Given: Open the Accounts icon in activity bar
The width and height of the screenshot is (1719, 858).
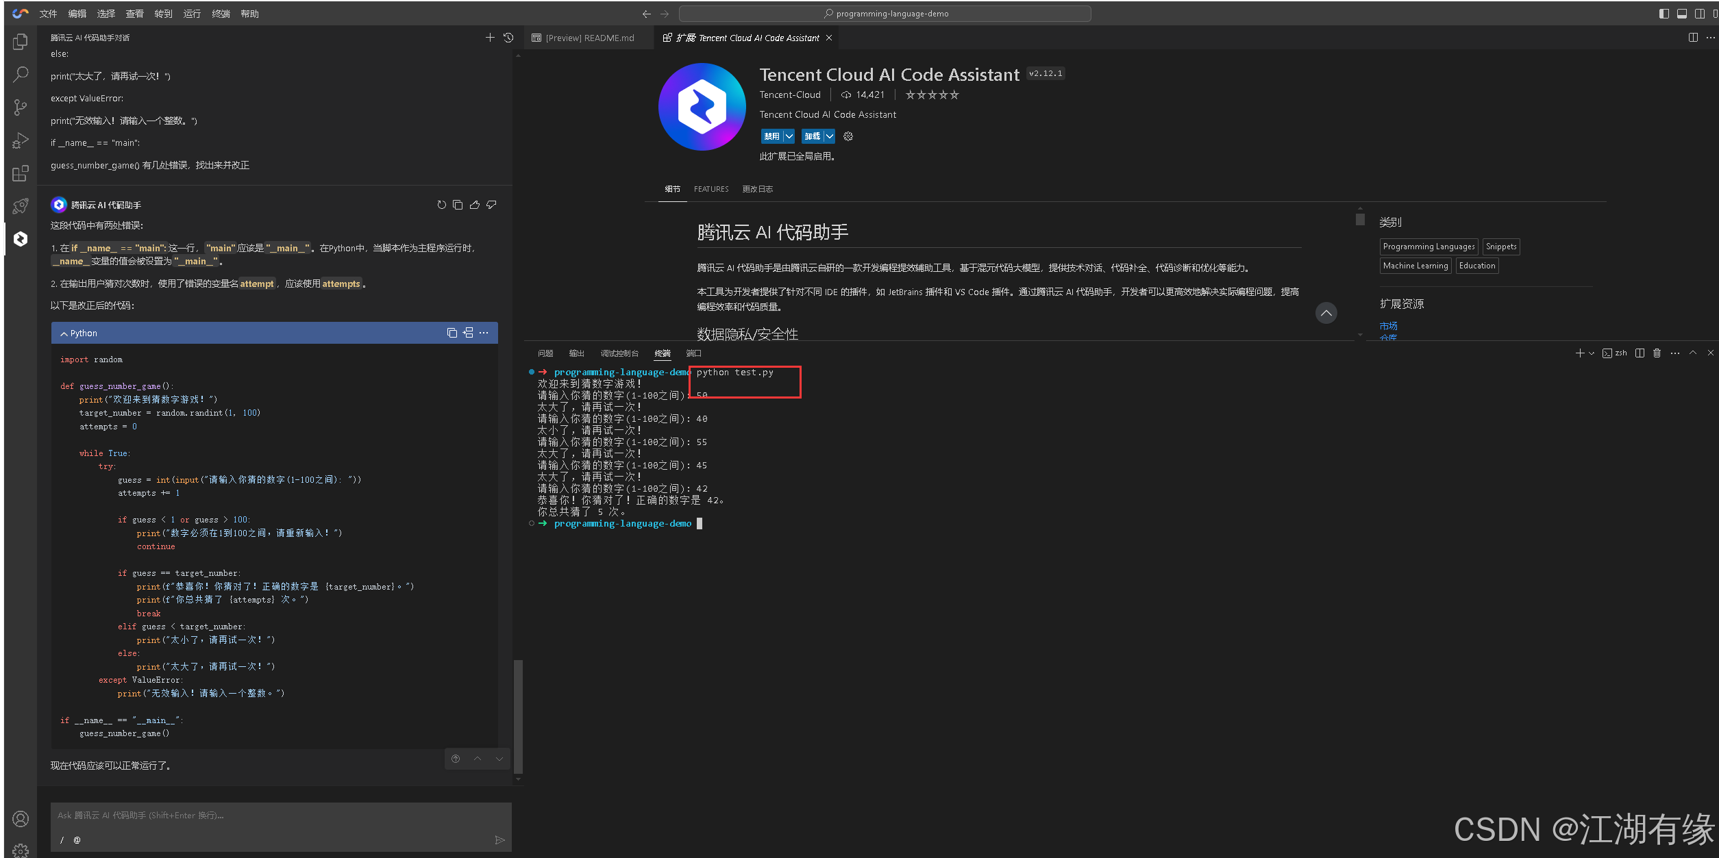Looking at the screenshot, I should [x=21, y=819].
